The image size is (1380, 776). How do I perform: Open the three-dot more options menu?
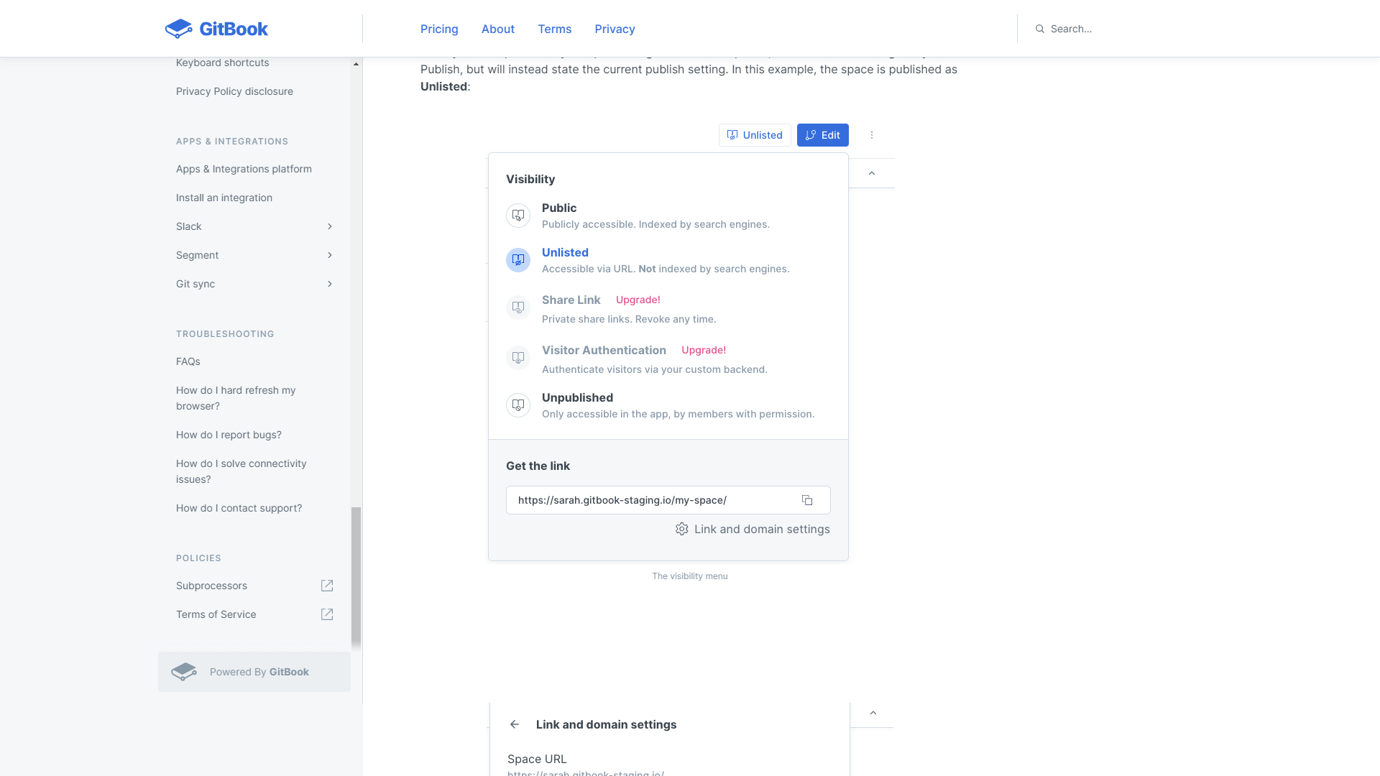pyautogui.click(x=872, y=135)
